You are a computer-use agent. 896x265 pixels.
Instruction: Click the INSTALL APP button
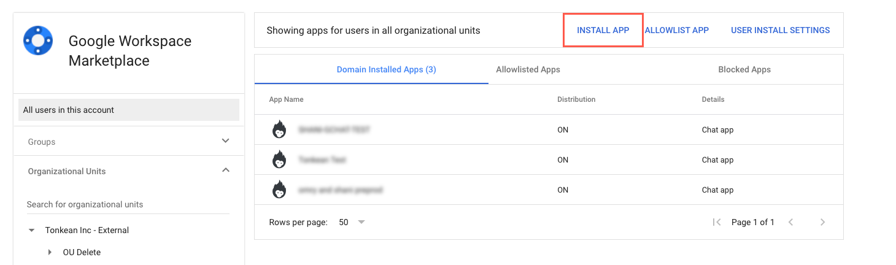tap(603, 30)
